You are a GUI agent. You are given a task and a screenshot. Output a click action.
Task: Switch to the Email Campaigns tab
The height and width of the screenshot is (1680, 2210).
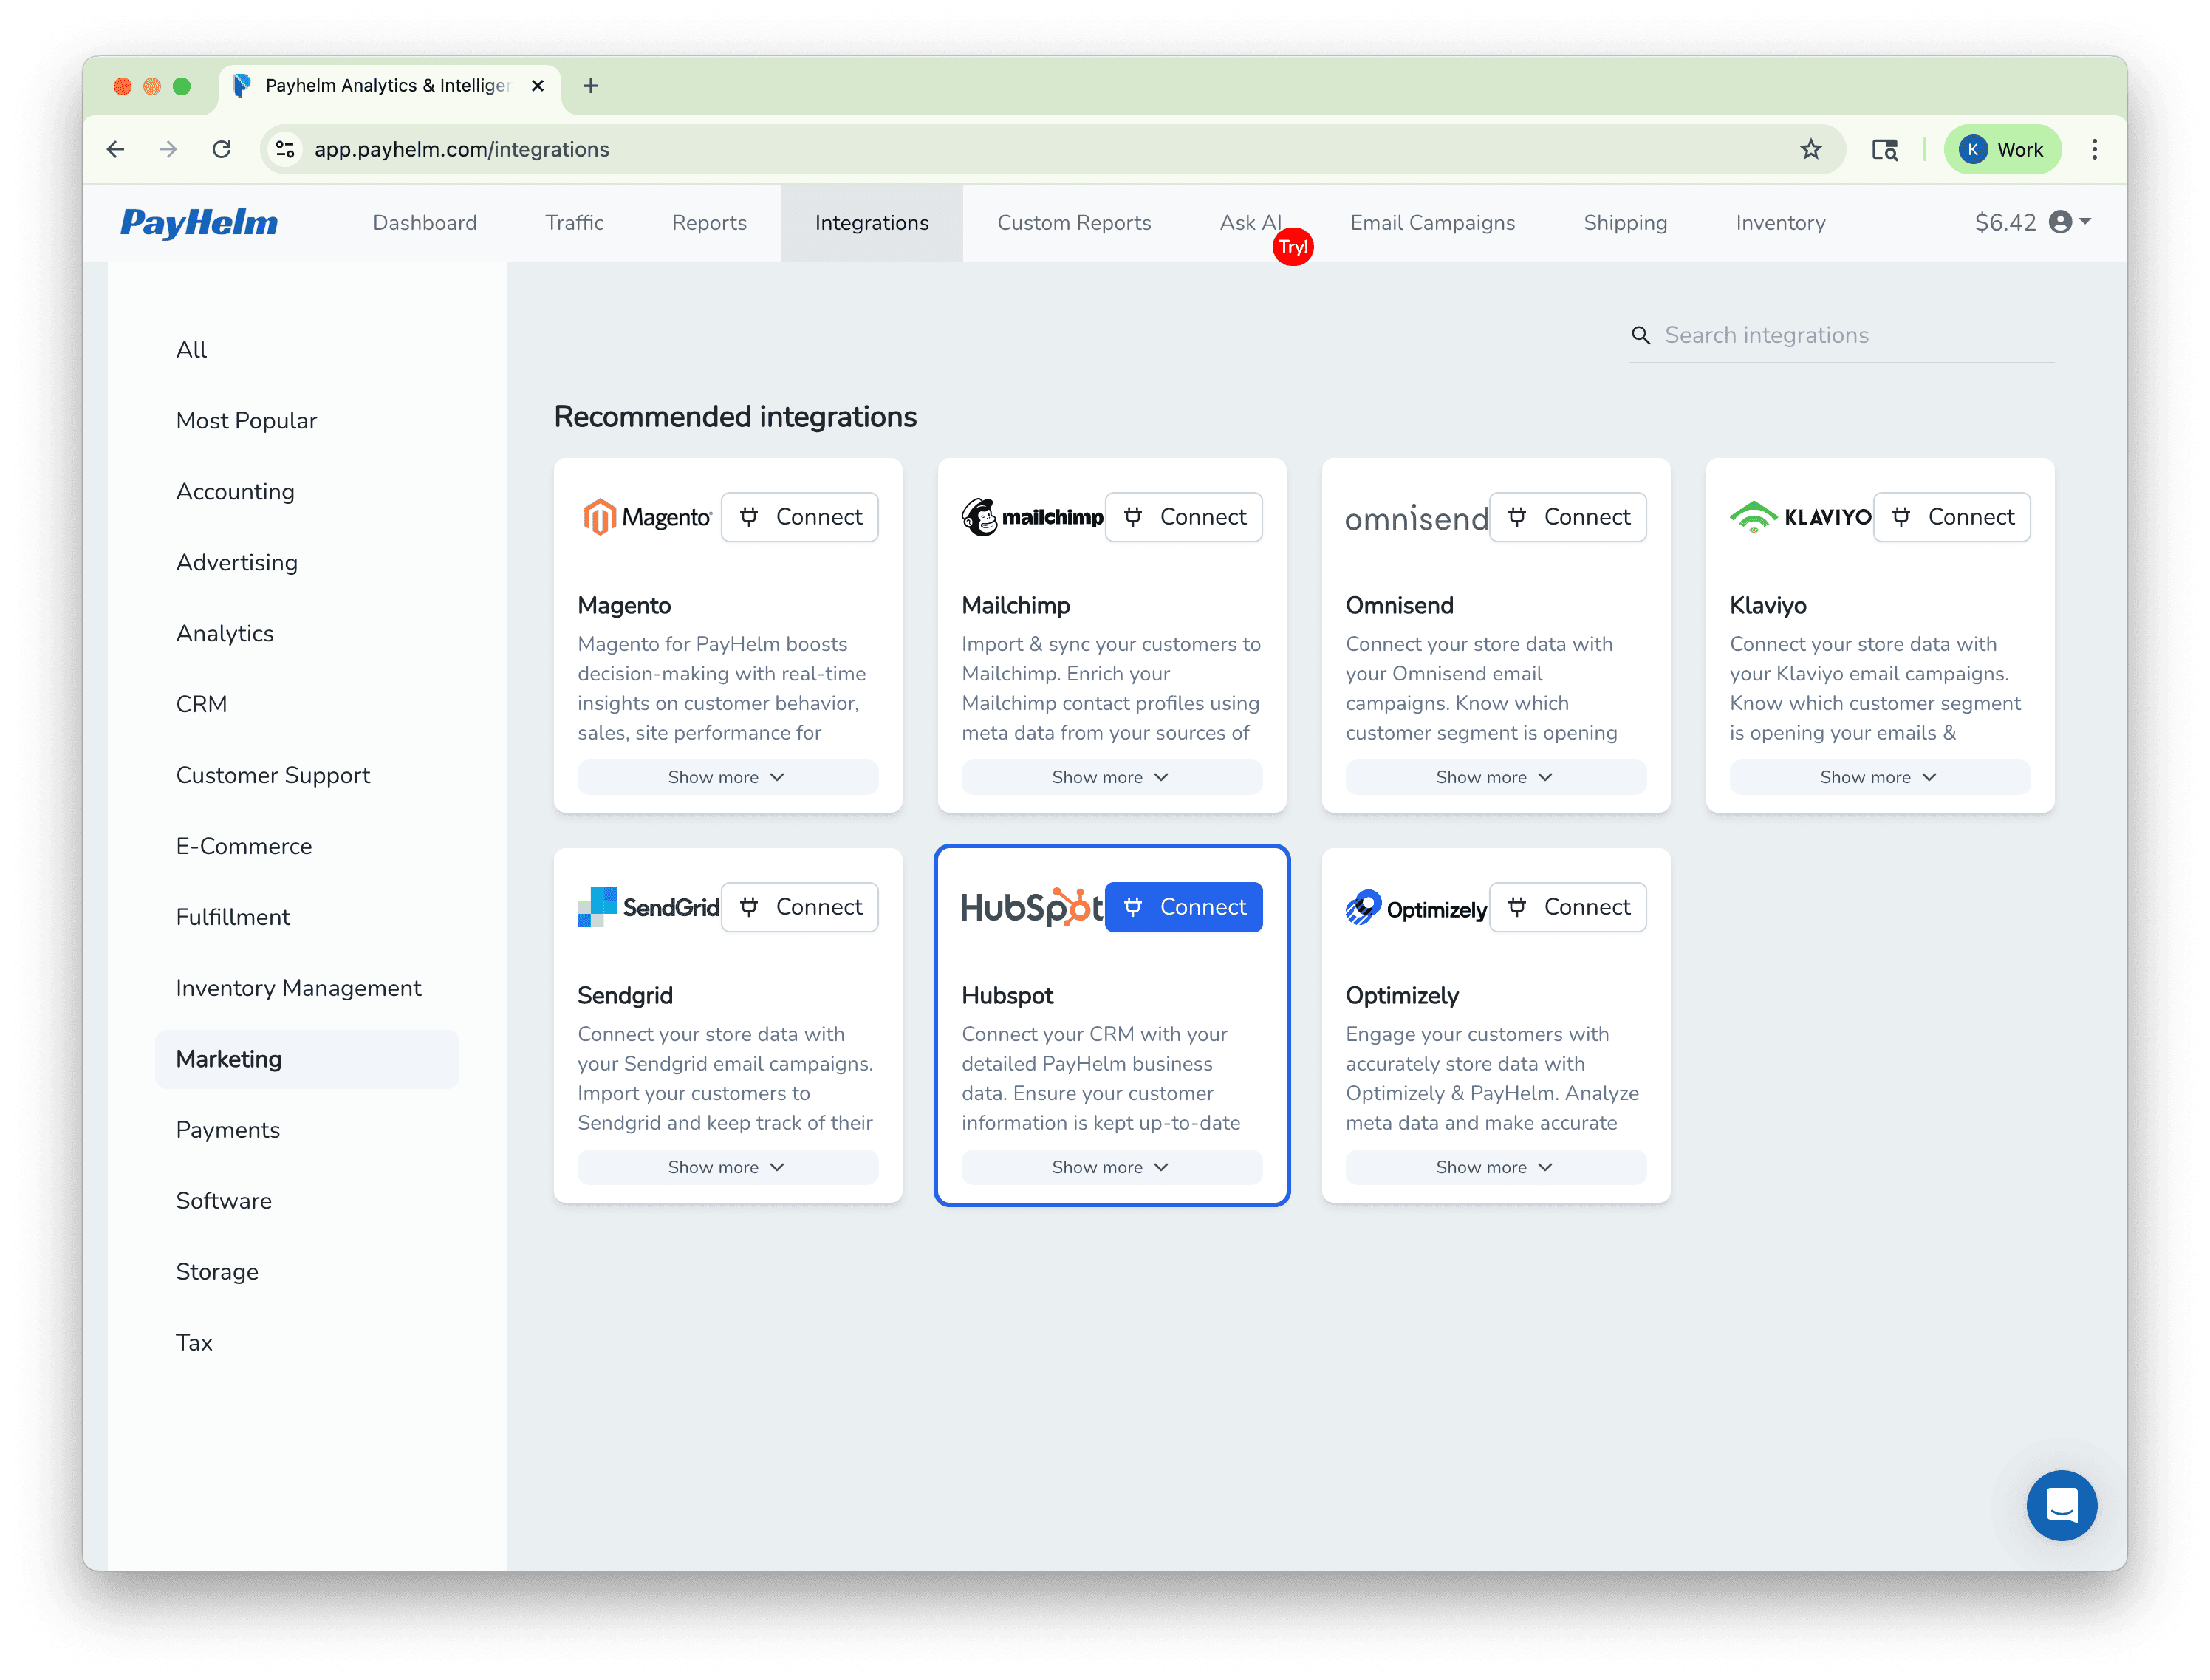pos(1431,222)
